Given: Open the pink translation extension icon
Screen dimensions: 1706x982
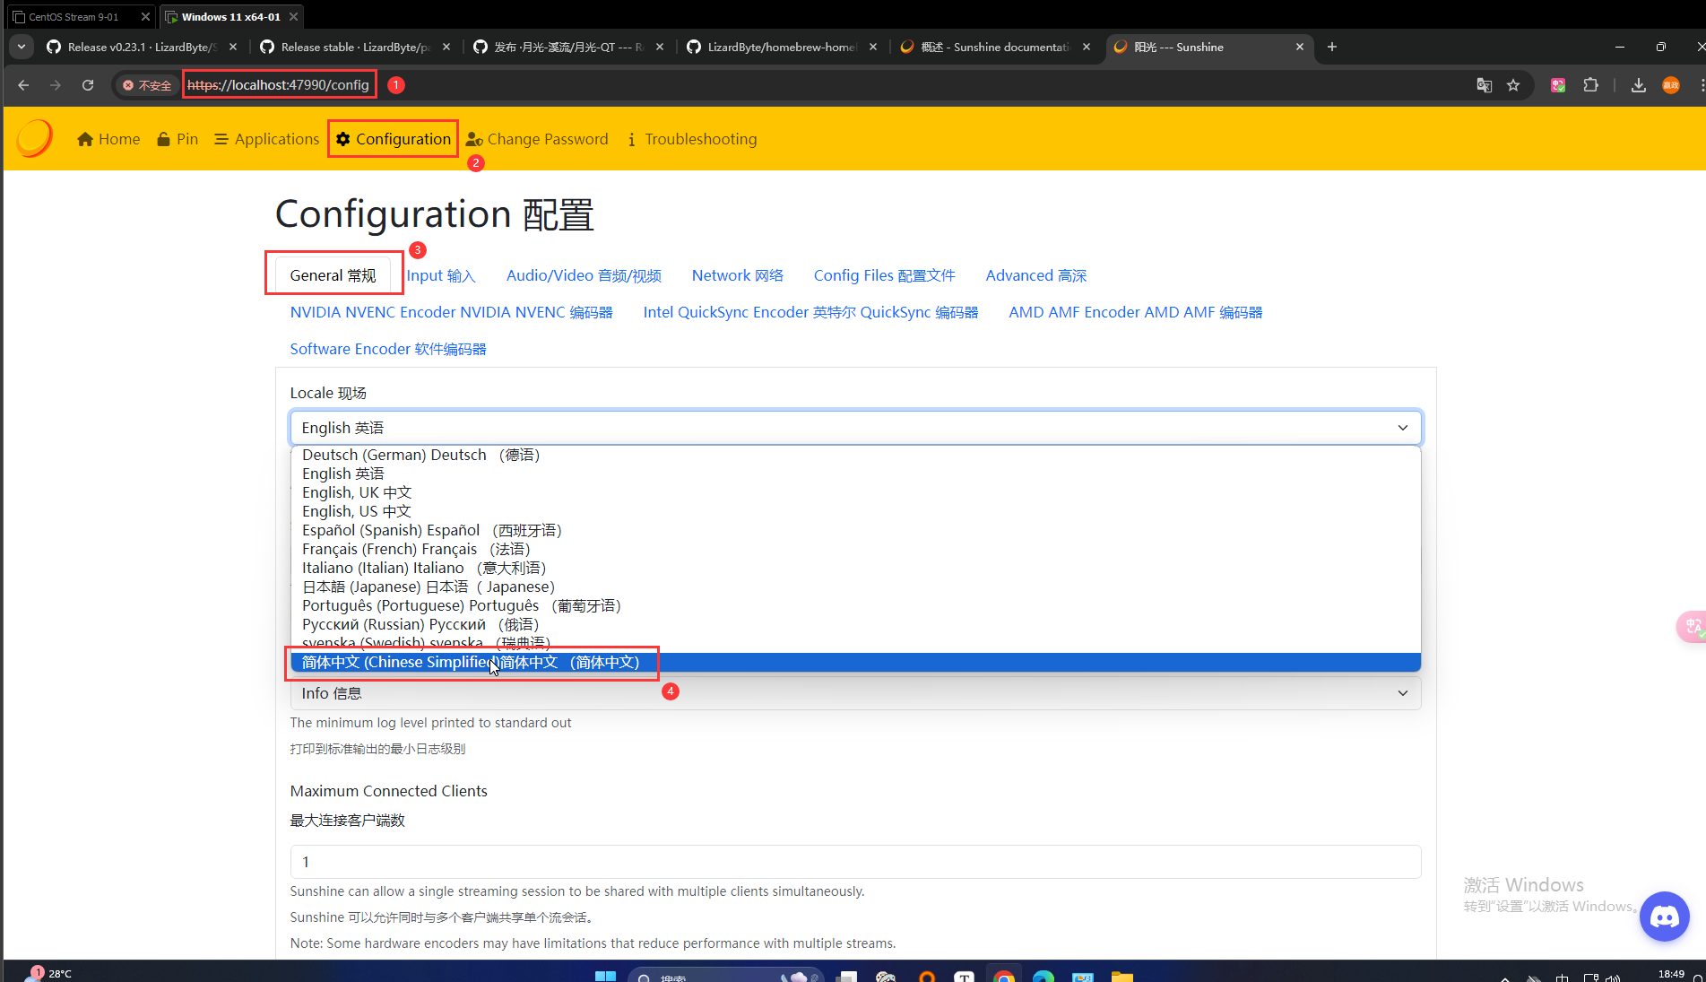Looking at the screenshot, I should (1558, 85).
